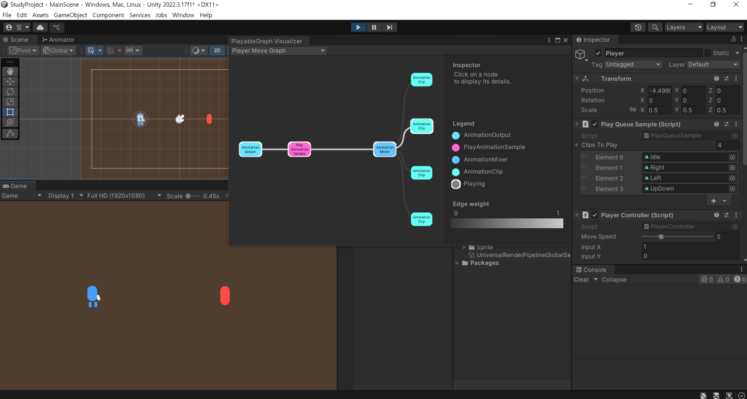This screenshot has height=399, width=747.
Task: Adjust the Game view Scale slider
Action: pos(193,196)
